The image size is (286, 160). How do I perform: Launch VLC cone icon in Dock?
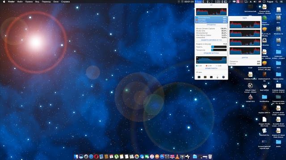[177, 156]
